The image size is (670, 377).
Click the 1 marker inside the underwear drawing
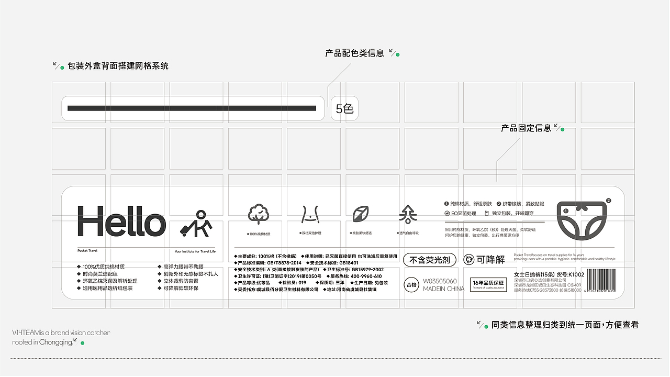566,210
